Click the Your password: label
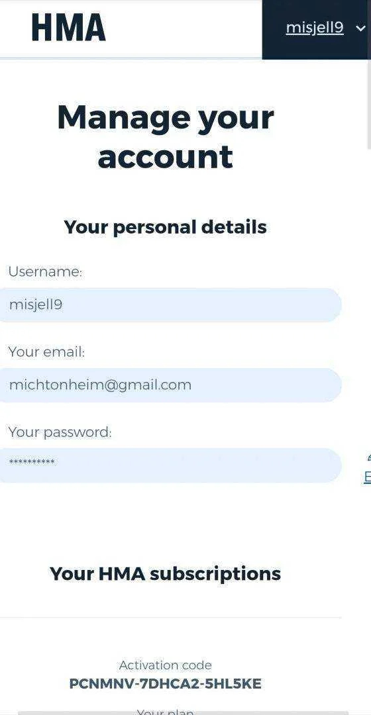 [x=60, y=432]
